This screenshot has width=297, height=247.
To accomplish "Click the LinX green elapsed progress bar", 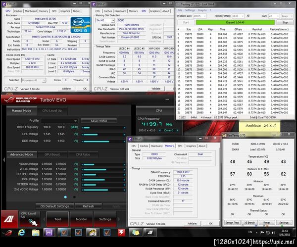I will coord(235,22).
